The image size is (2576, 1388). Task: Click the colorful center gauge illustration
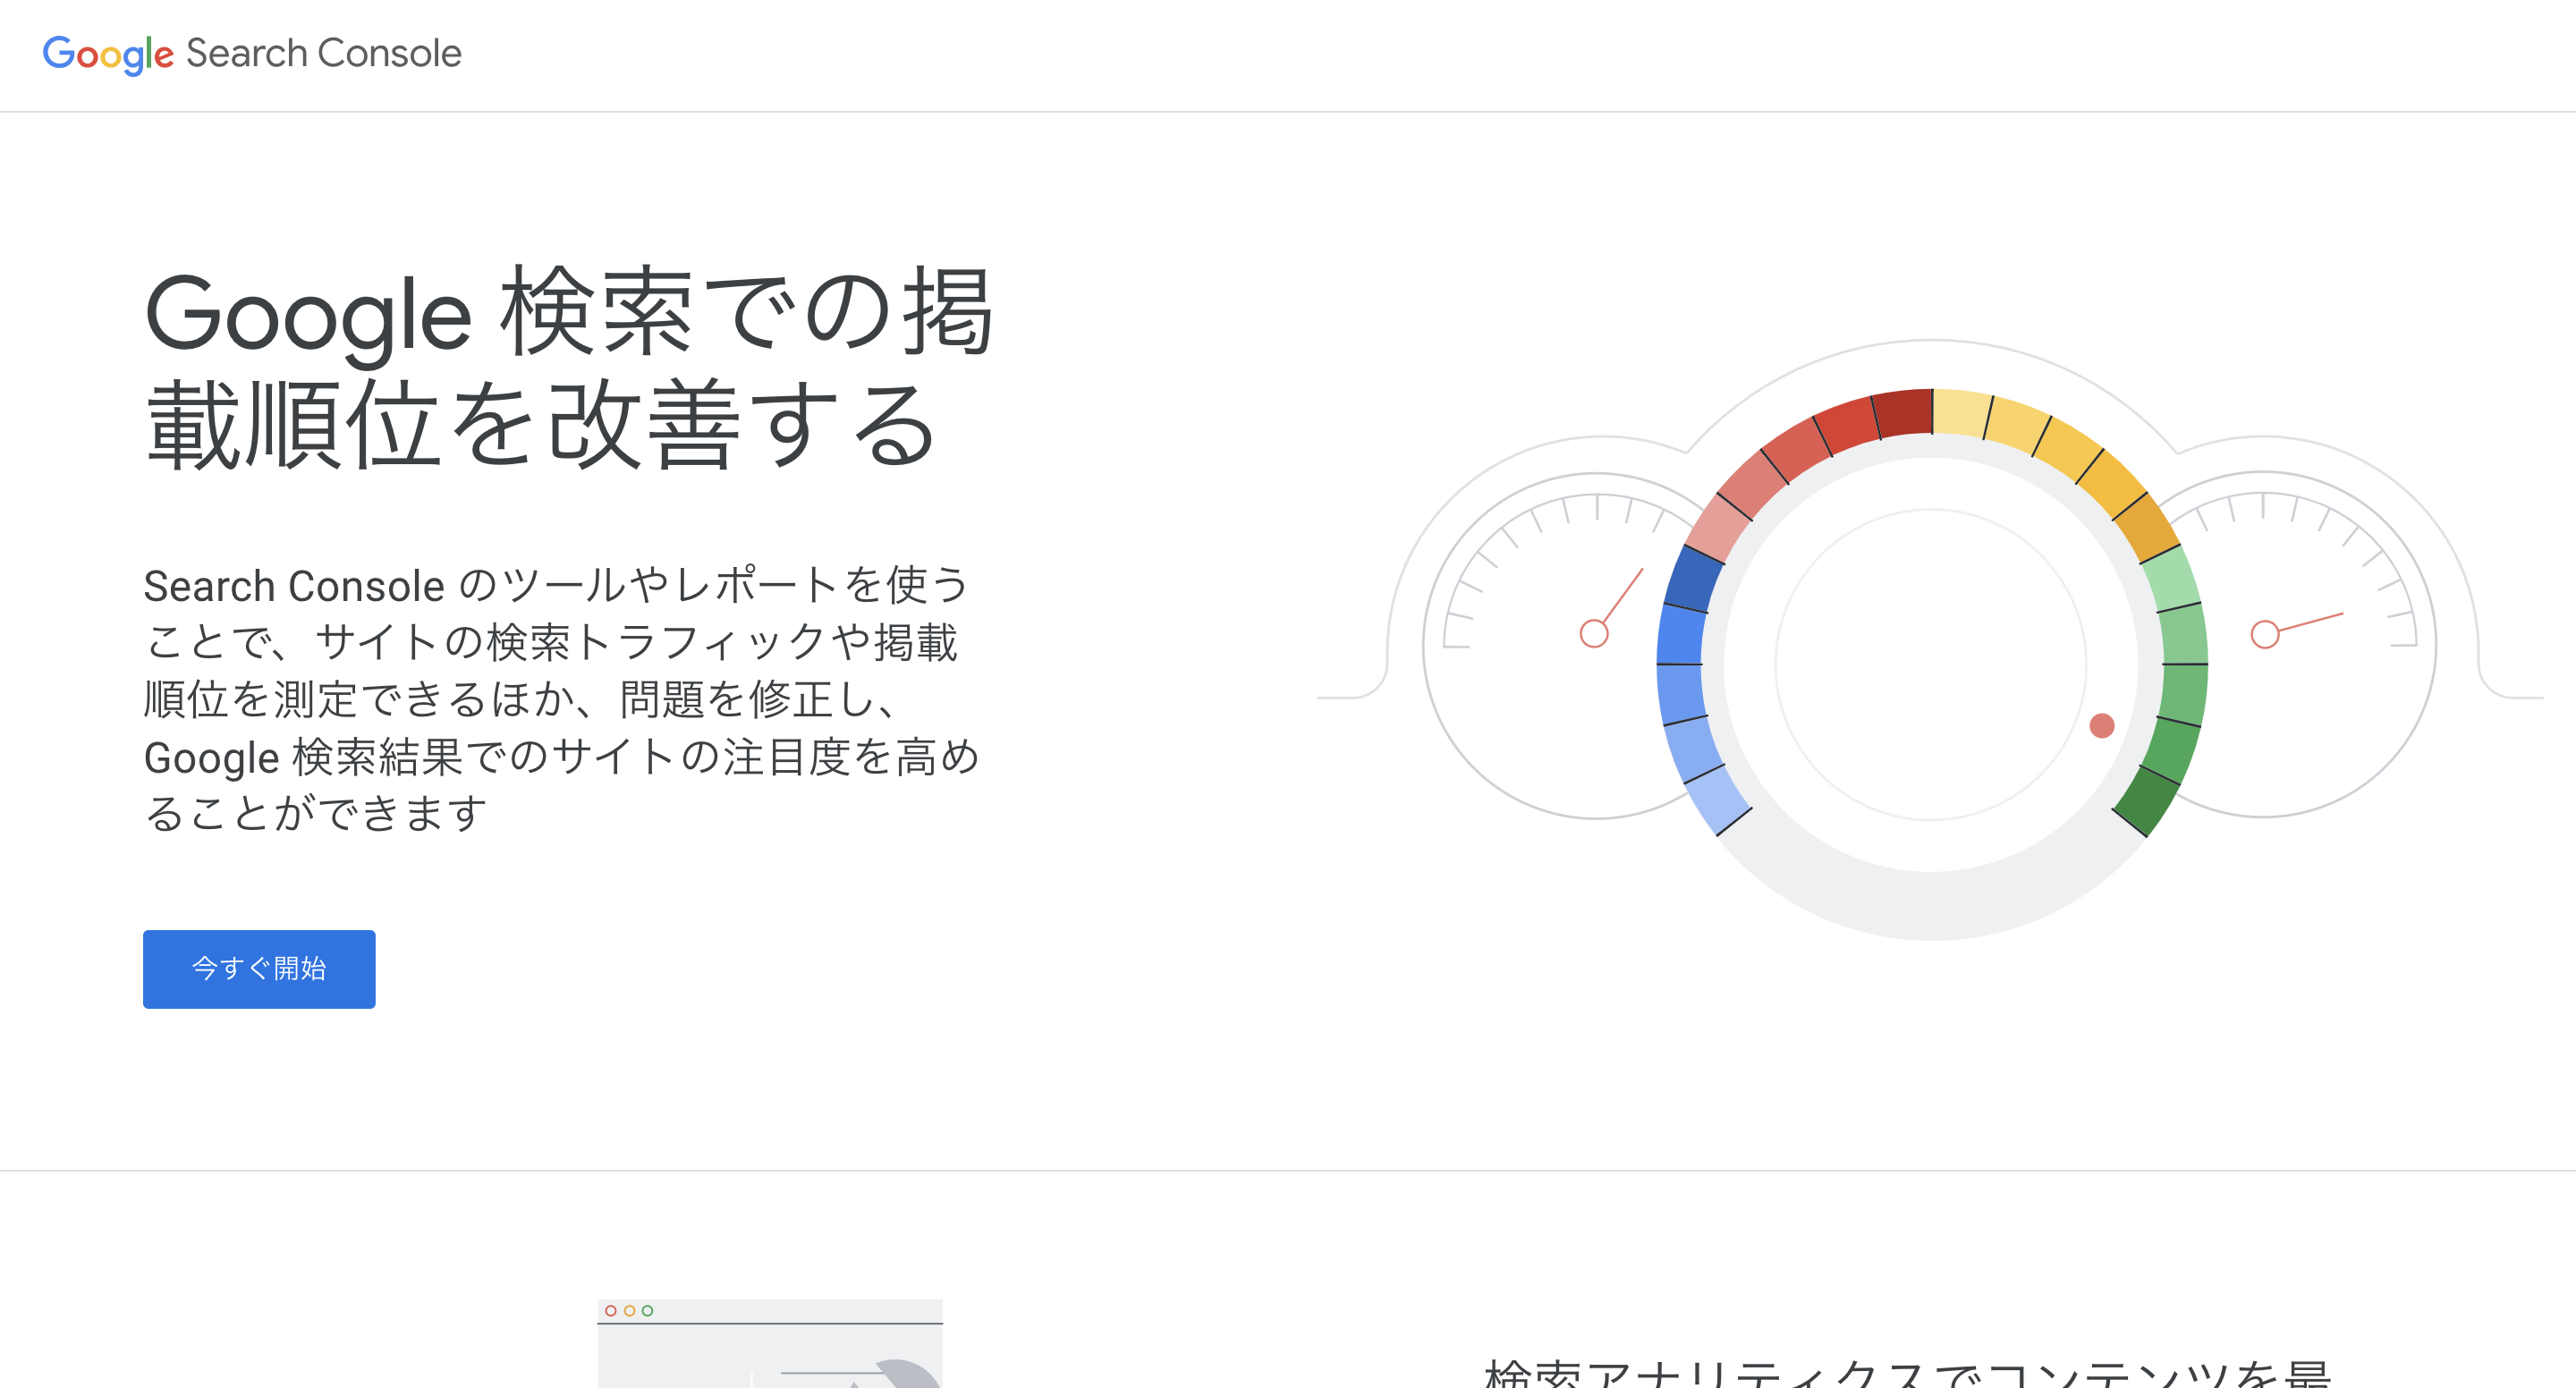coord(1932,664)
